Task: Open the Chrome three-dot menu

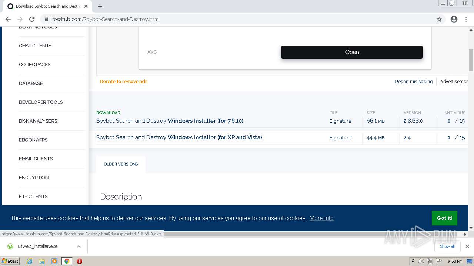Action: [466, 19]
